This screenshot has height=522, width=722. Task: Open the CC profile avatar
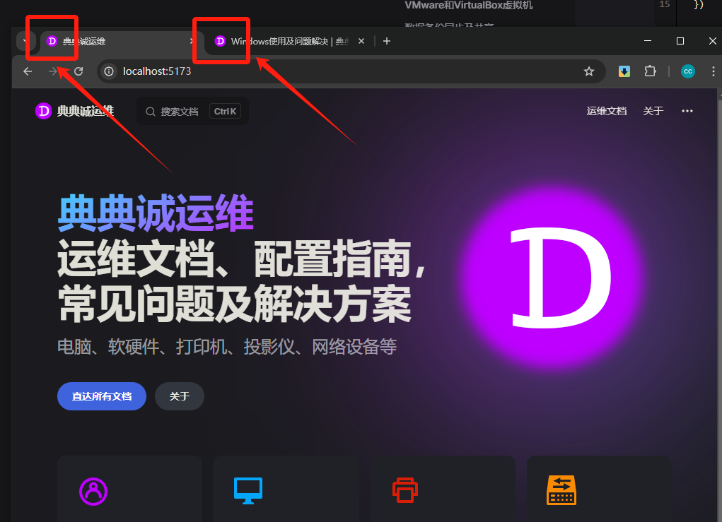[688, 71]
